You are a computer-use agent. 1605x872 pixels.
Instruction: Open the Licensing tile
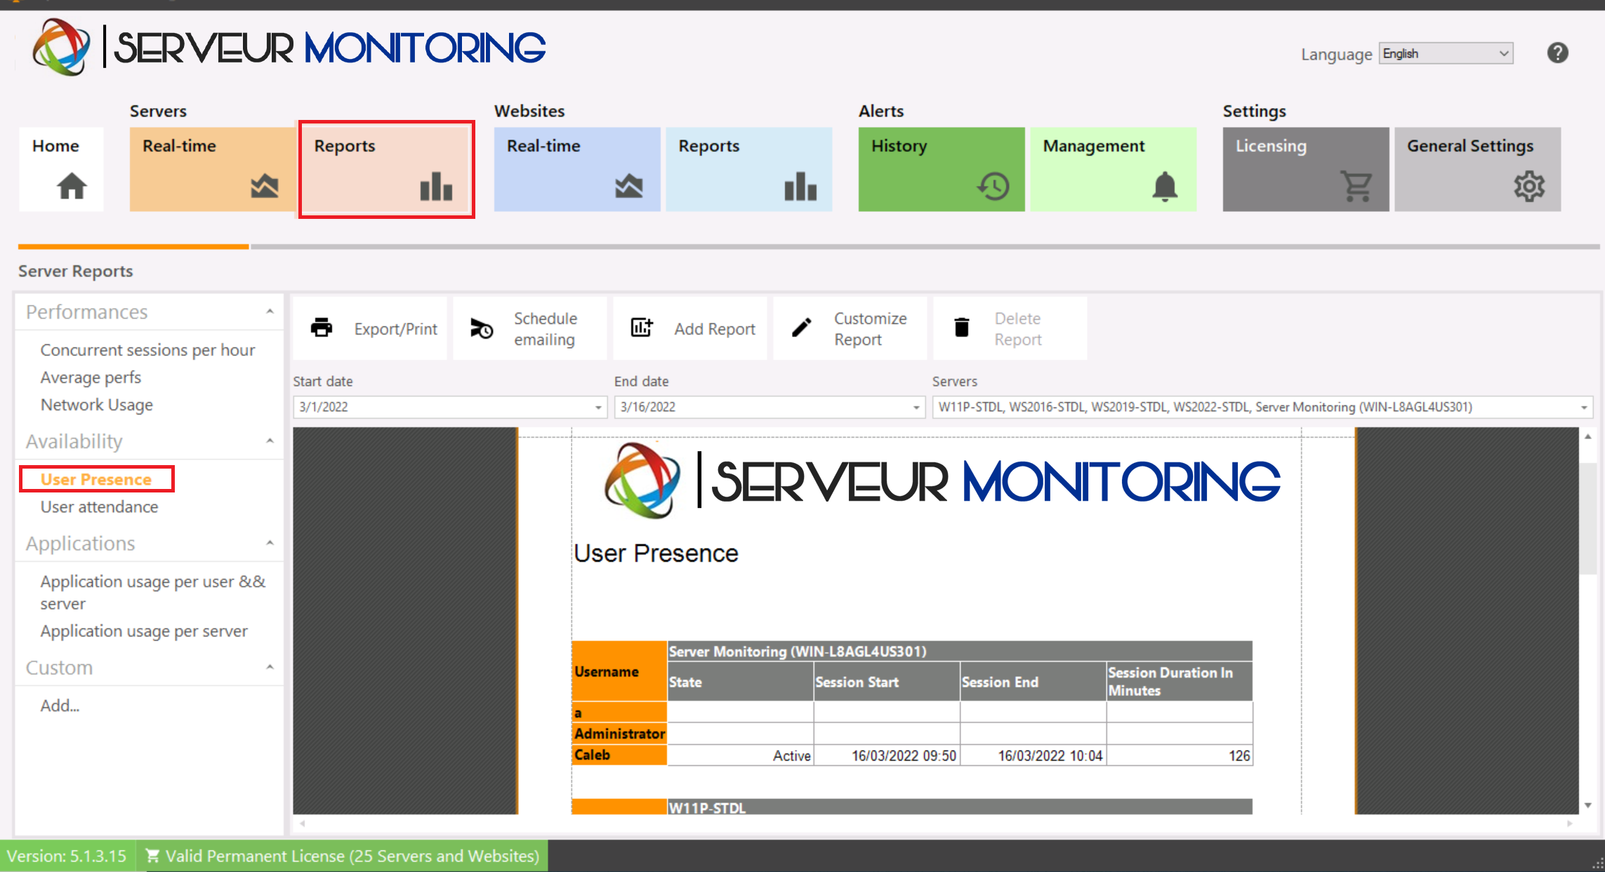point(1306,169)
